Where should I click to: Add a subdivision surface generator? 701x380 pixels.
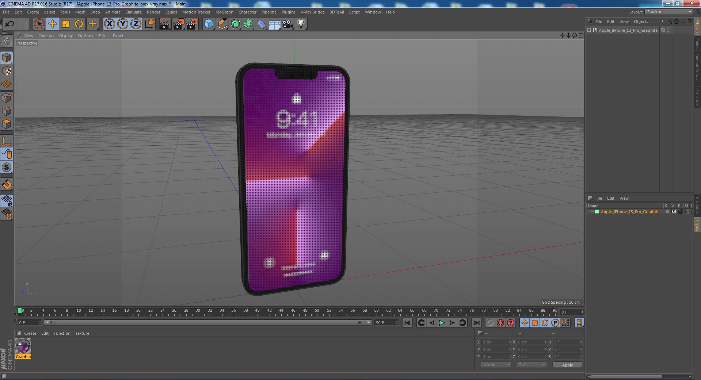click(235, 24)
